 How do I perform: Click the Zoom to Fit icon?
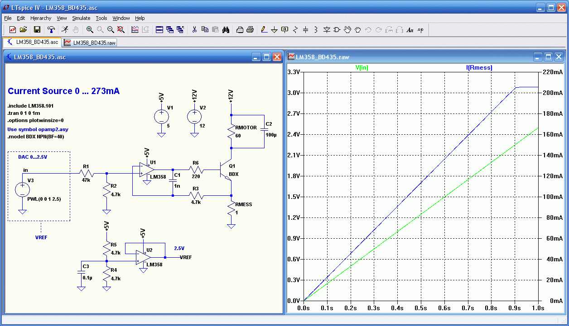point(121,30)
